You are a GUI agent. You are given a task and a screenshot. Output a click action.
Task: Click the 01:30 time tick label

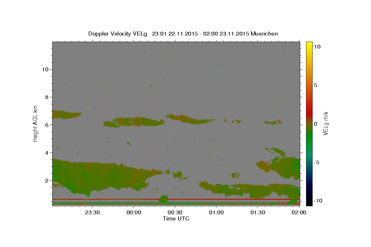(x=258, y=213)
